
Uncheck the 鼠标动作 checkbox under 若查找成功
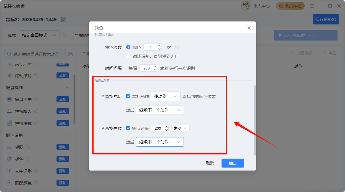(x=128, y=96)
